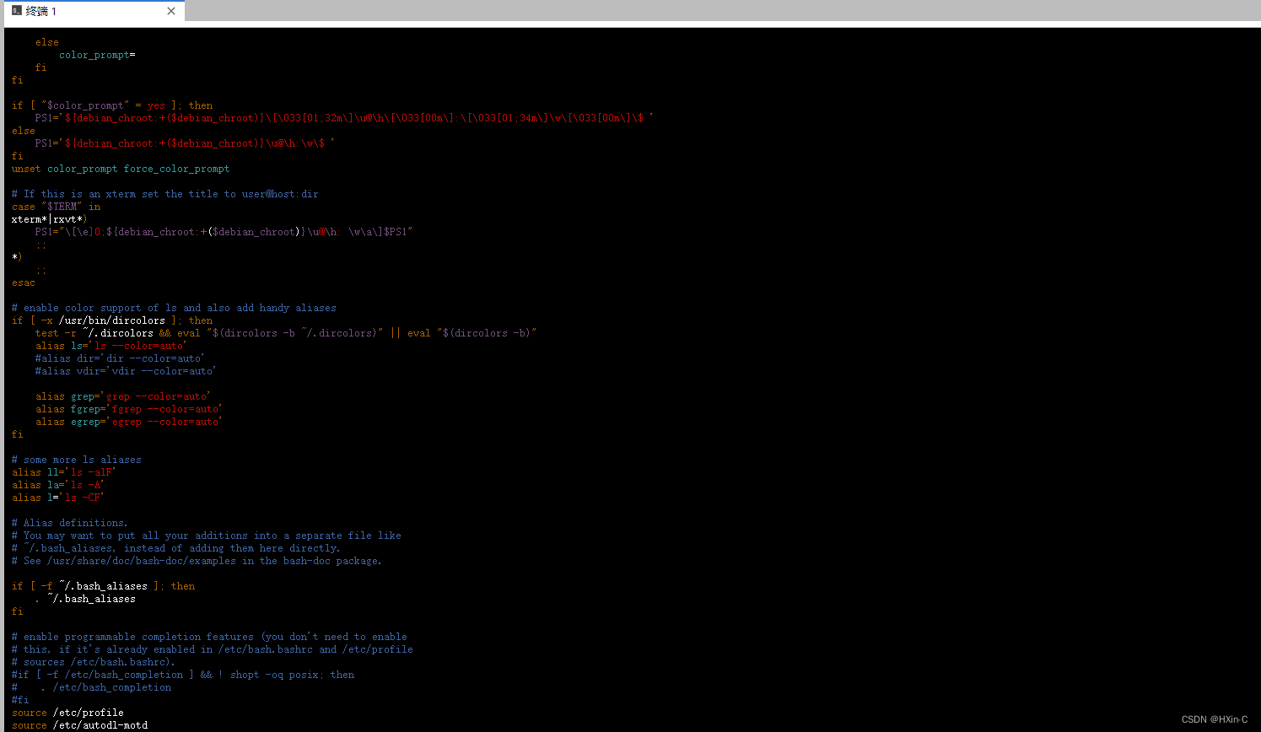This screenshot has width=1261, height=732.
Task: Close the 终端 1 tab
Action: click(x=171, y=11)
